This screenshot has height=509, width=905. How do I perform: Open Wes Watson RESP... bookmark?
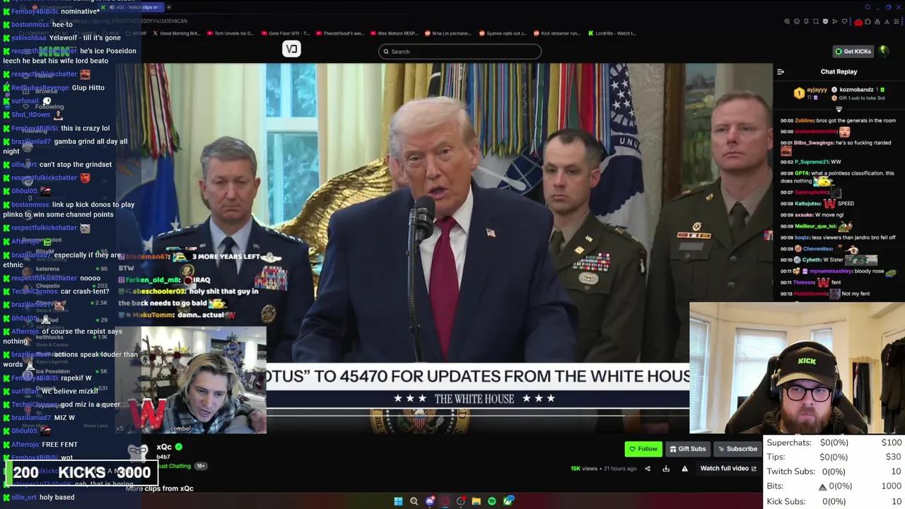click(395, 33)
